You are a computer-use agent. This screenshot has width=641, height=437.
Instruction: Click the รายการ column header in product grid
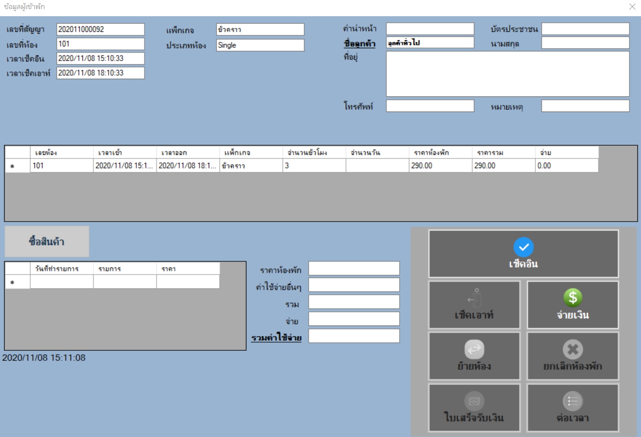click(x=124, y=268)
